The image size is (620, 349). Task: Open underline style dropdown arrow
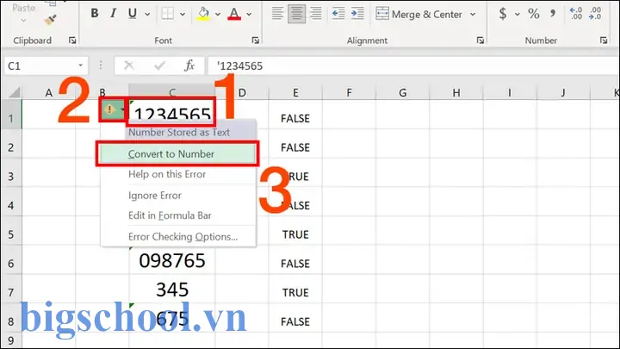point(147,15)
